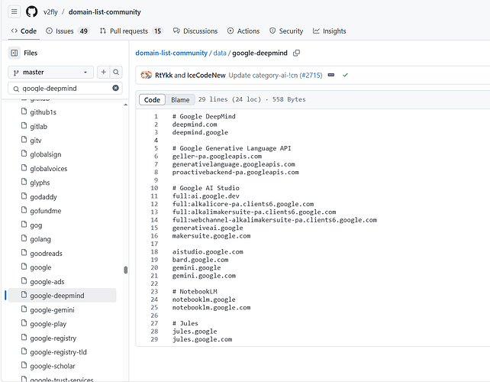The image size is (490, 382).
Task: Click the green commit status checkmark
Action: [x=345, y=75]
